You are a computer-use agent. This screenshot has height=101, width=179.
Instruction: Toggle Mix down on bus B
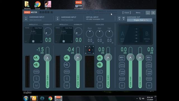tap(149, 58)
